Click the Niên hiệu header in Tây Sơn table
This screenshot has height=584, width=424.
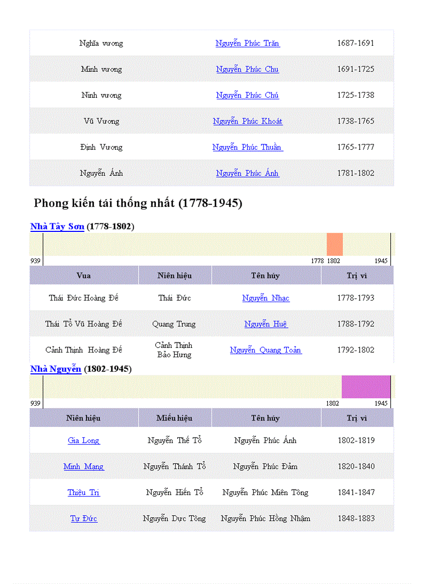(175, 276)
